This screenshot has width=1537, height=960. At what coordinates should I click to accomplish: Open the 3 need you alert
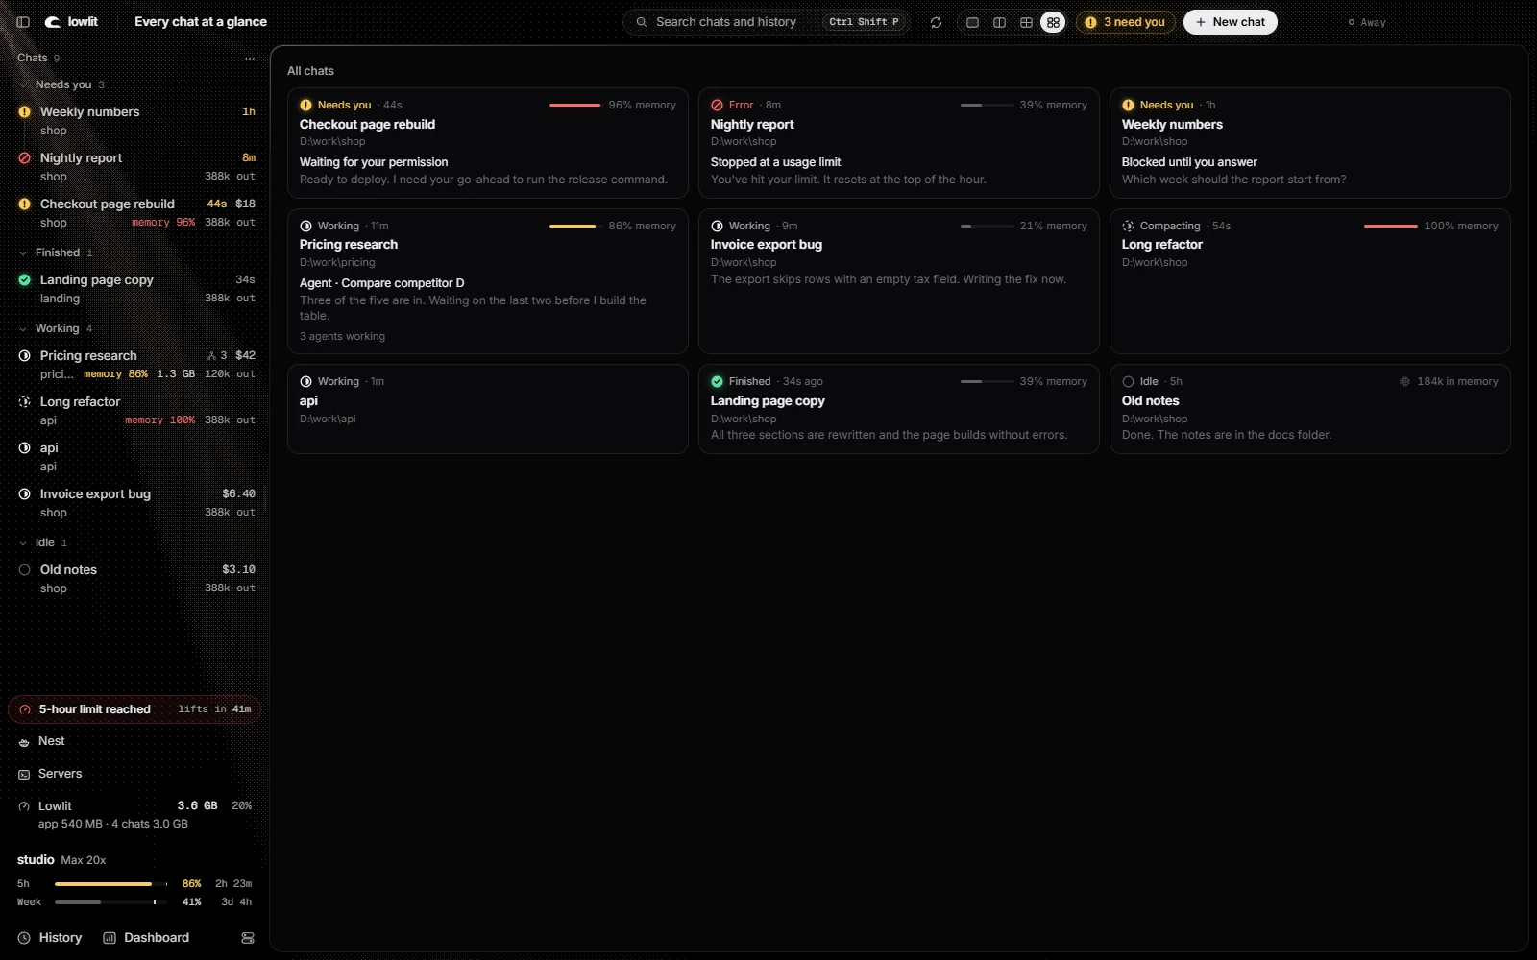[1125, 22]
